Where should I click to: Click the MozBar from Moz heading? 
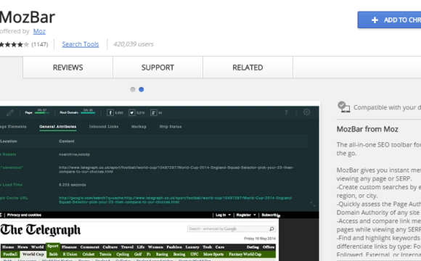point(367,129)
